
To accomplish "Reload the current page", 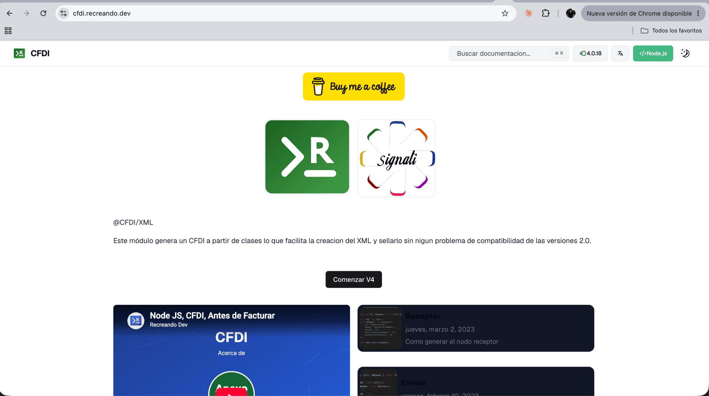I will tap(43, 13).
